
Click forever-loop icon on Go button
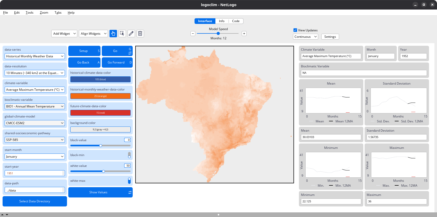coord(130,53)
